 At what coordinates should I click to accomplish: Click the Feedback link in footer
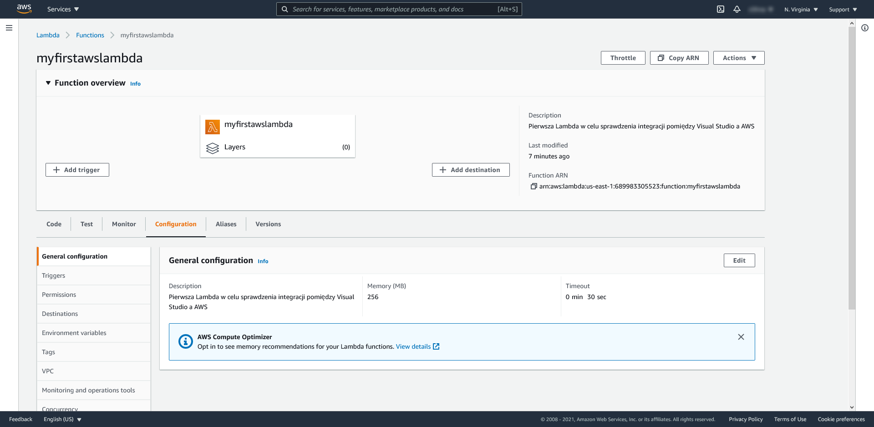[20, 419]
